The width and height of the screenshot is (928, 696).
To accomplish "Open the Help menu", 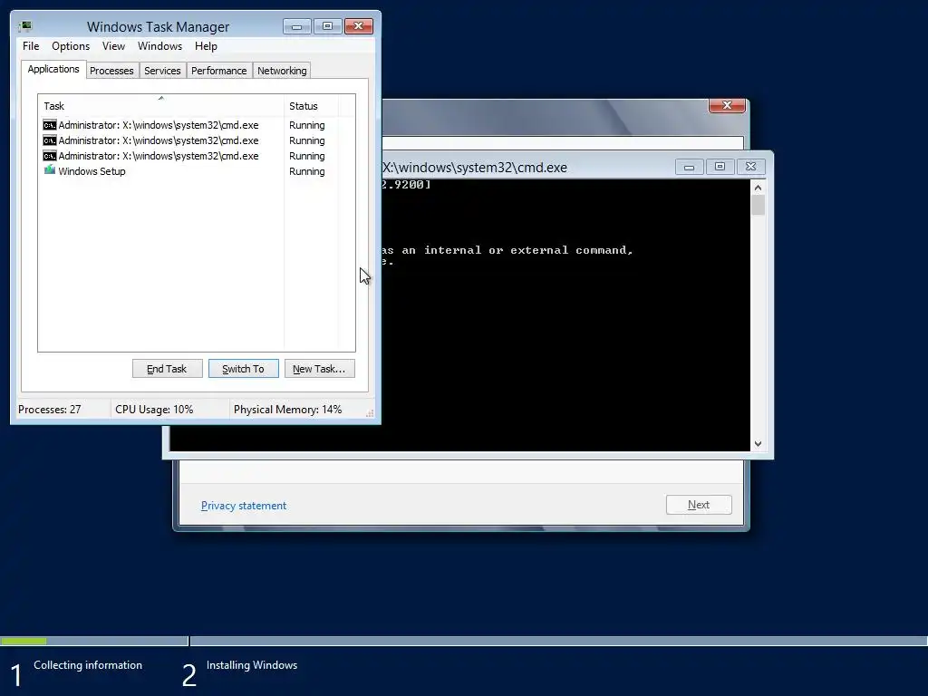I will pos(206,46).
